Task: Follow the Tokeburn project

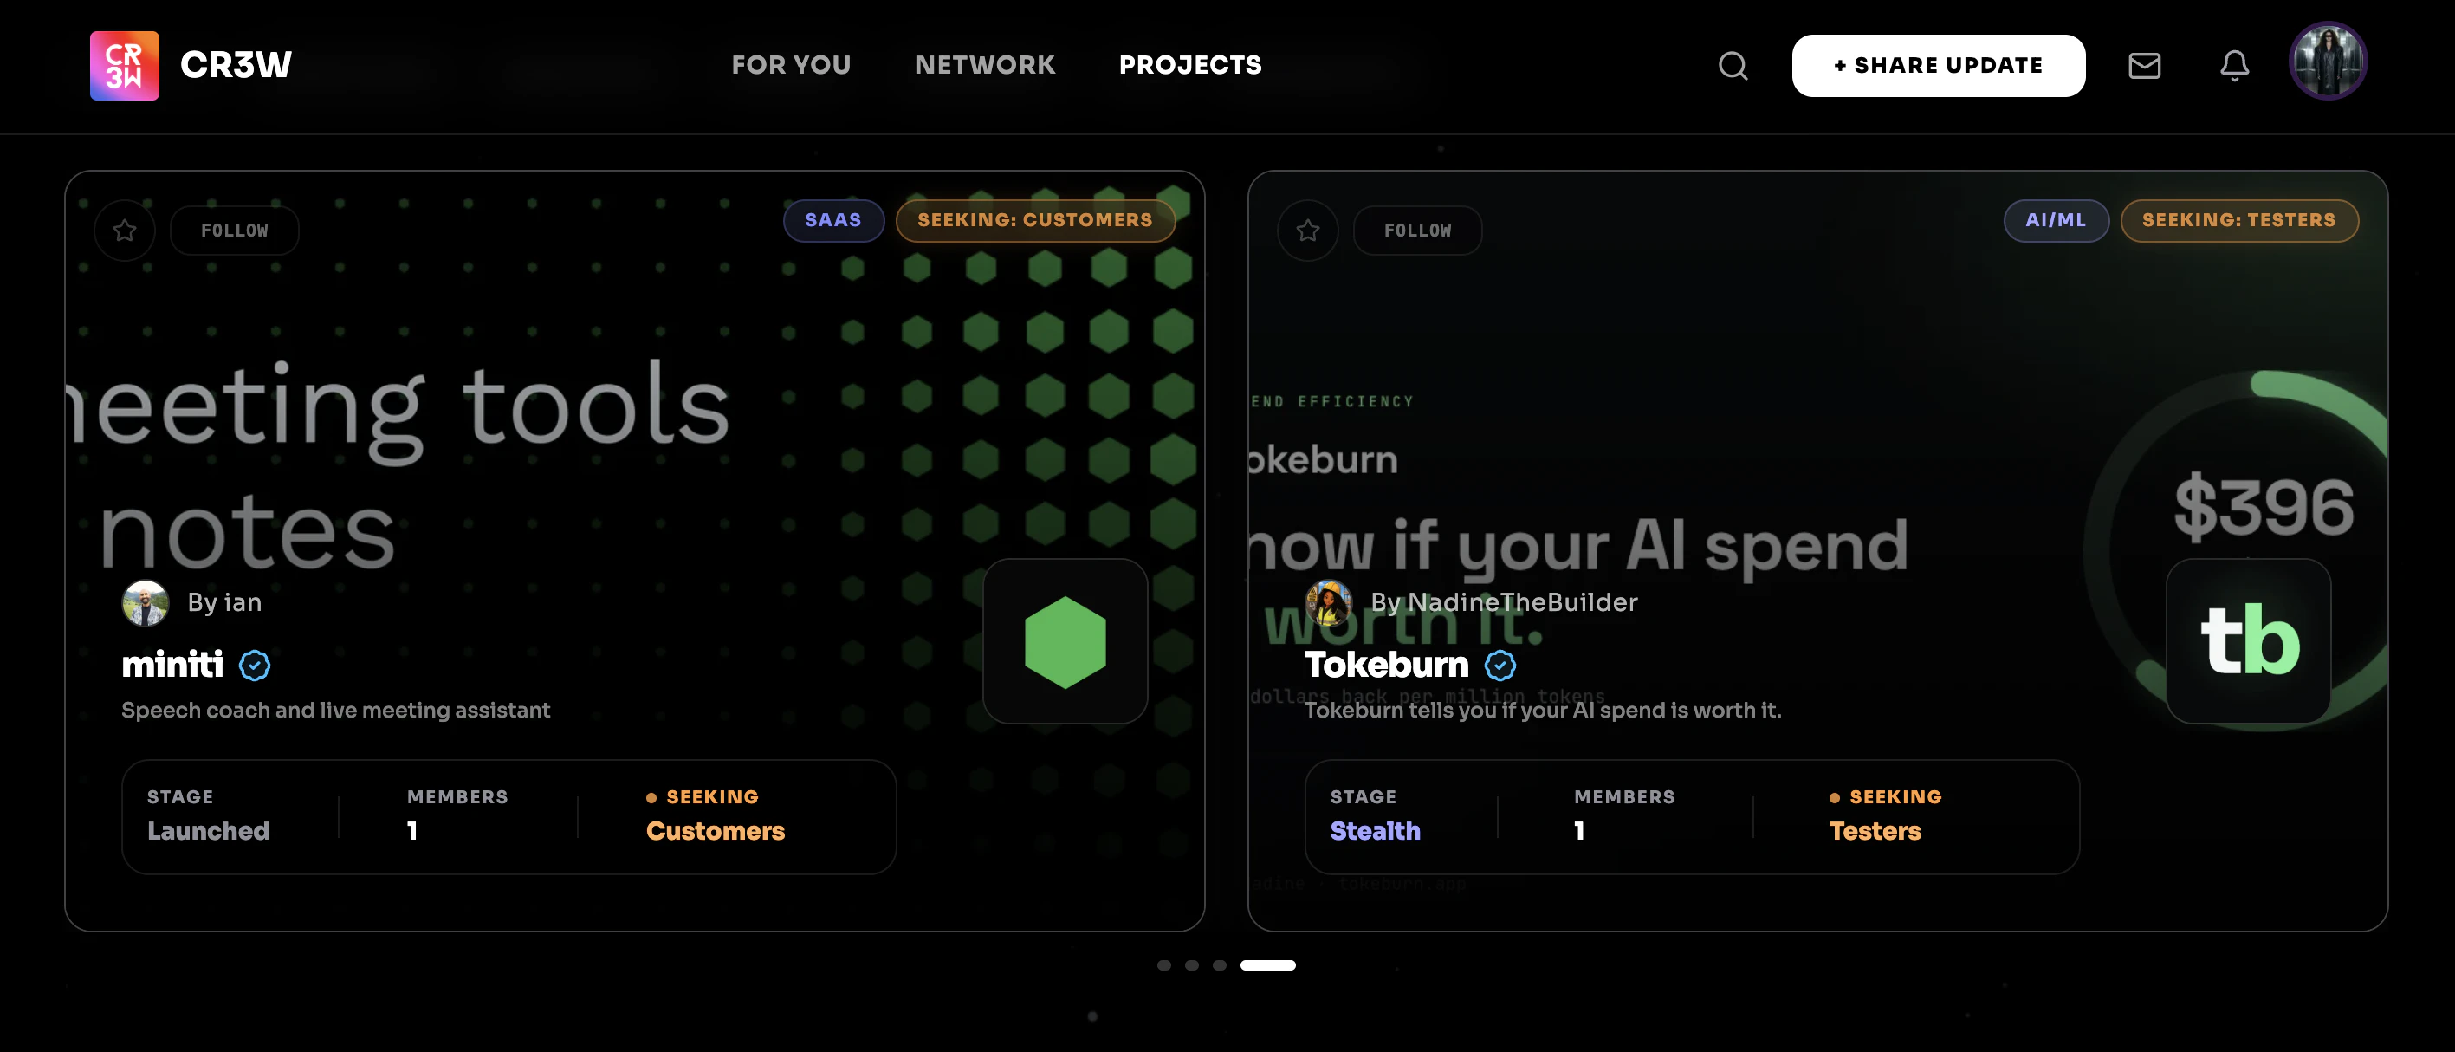Action: [1418, 230]
